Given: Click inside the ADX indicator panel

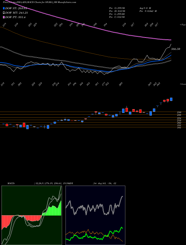Looking at the screenshot, I should point(95,215).
